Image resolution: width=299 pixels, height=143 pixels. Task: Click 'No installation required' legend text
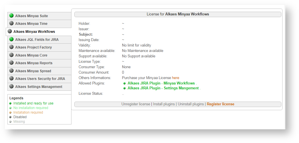(31, 108)
